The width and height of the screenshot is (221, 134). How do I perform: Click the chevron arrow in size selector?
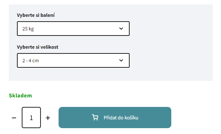pyautogui.click(x=121, y=60)
